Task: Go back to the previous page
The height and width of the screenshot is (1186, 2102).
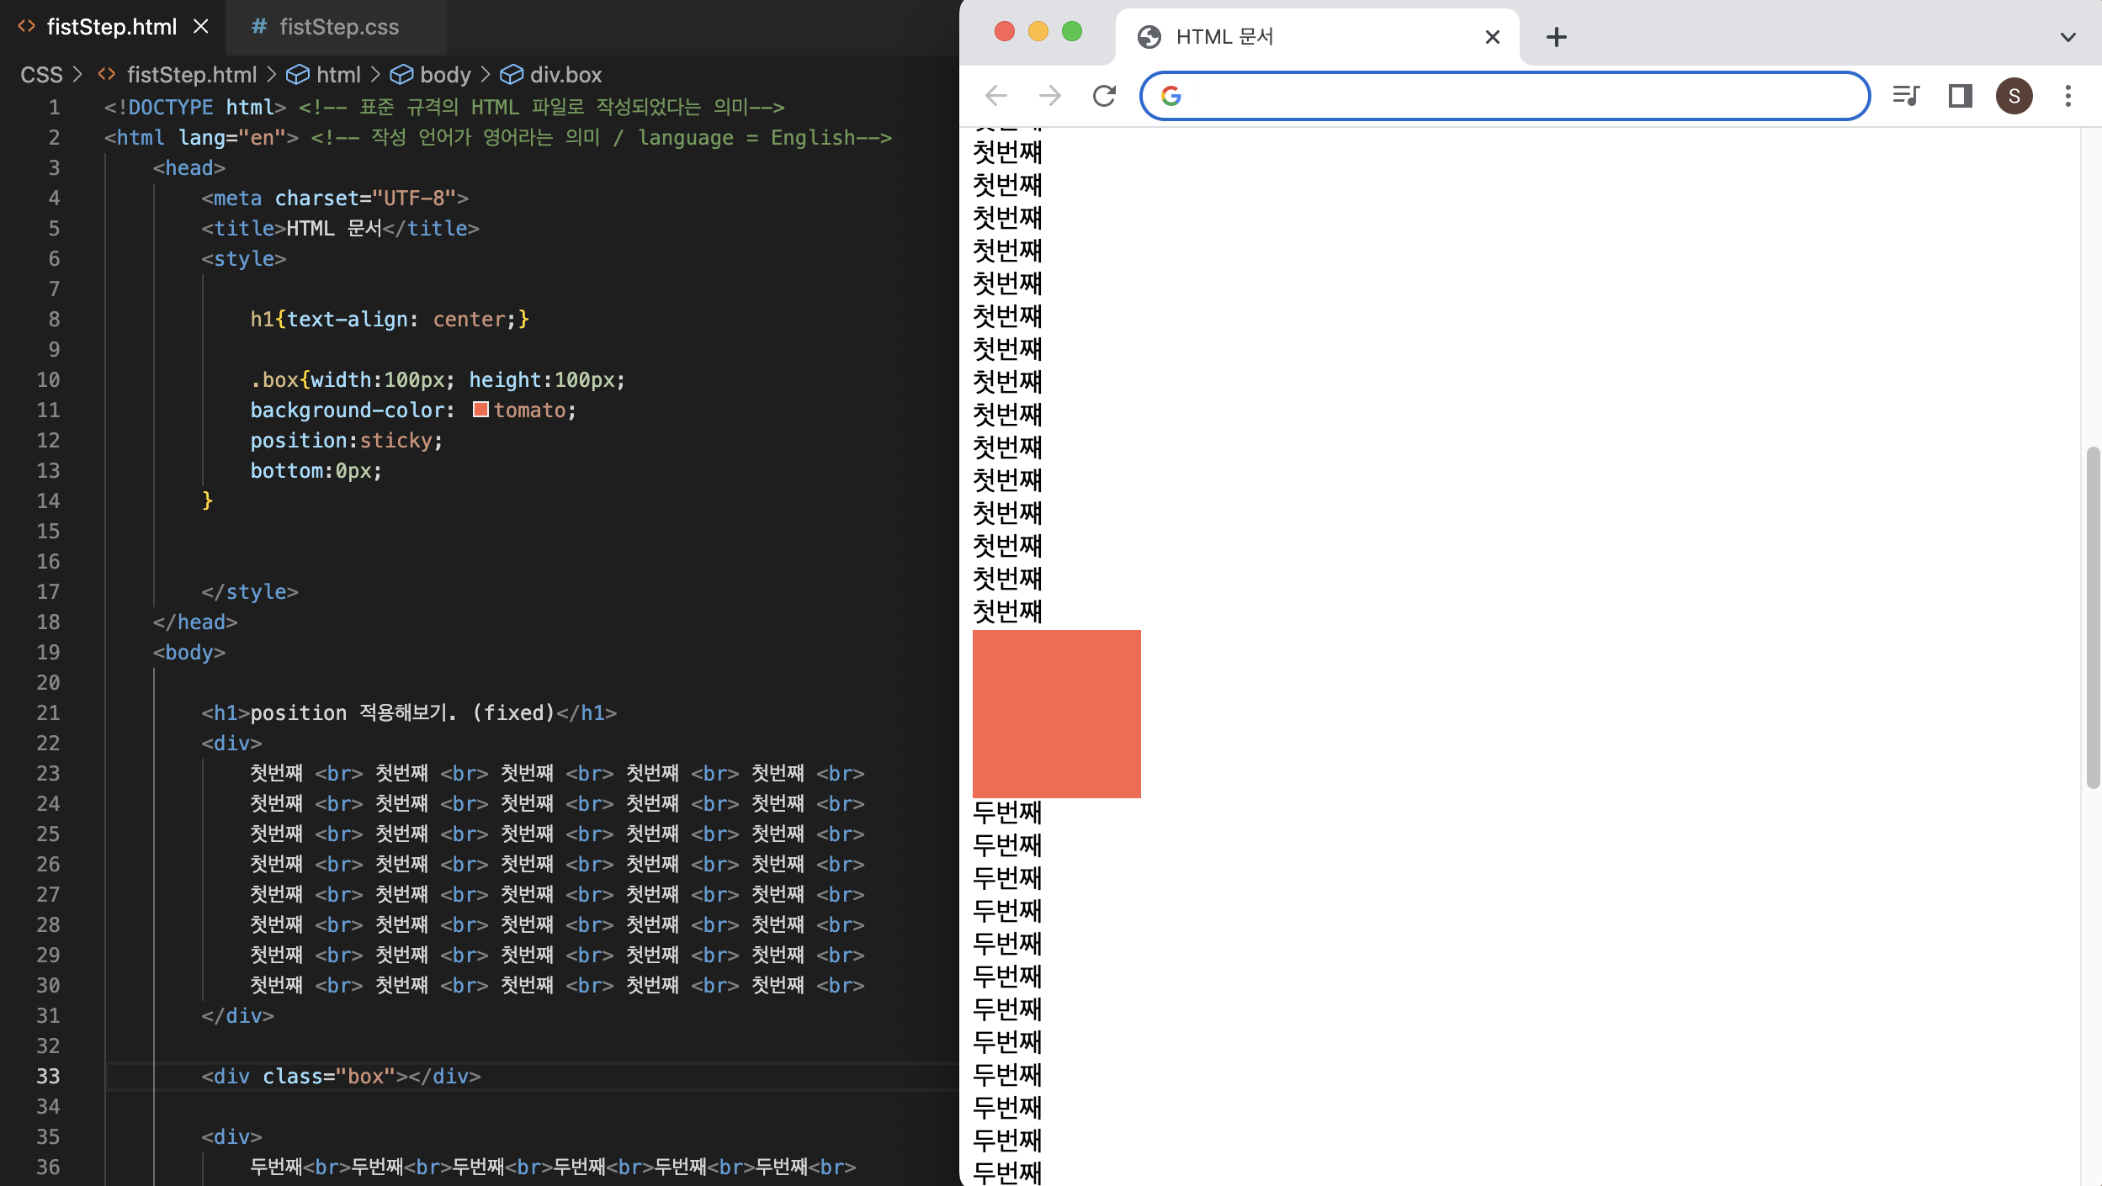Action: [x=996, y=96]
